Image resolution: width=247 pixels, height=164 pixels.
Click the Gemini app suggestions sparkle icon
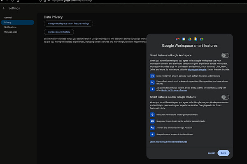click(152, 134)
